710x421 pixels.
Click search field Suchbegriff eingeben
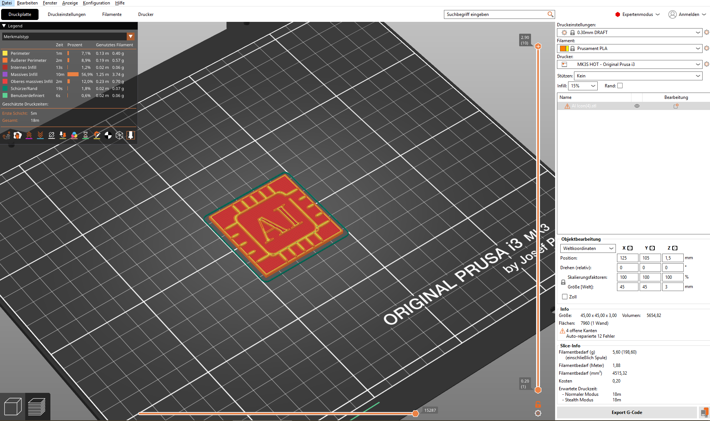coord(496,14)
